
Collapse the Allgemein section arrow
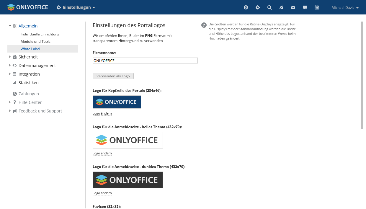pos(10,26)
